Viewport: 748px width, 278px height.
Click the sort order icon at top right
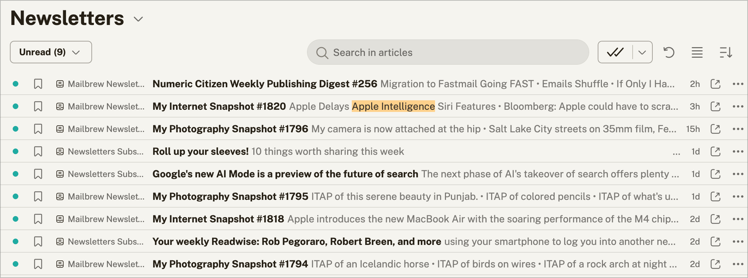coord(726,52)
